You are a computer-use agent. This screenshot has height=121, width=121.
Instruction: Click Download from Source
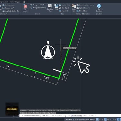coord(85,5)
